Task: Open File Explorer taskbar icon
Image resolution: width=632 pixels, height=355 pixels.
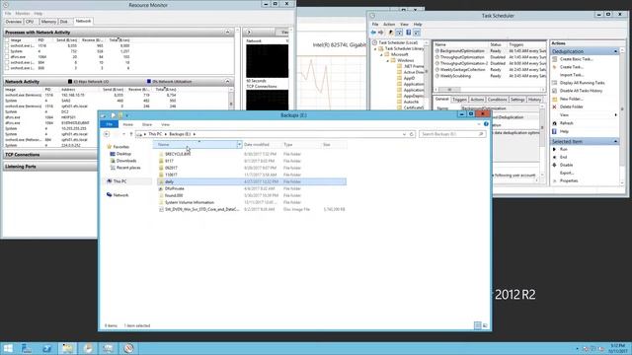Action: tap(67, 348)
